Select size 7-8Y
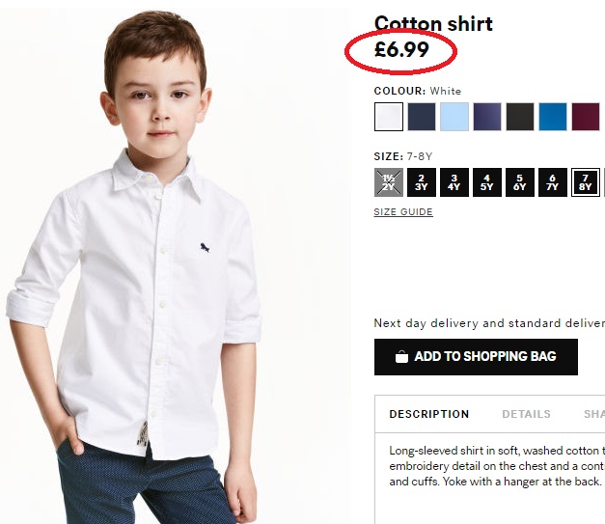605x524 pixels. 586,182
